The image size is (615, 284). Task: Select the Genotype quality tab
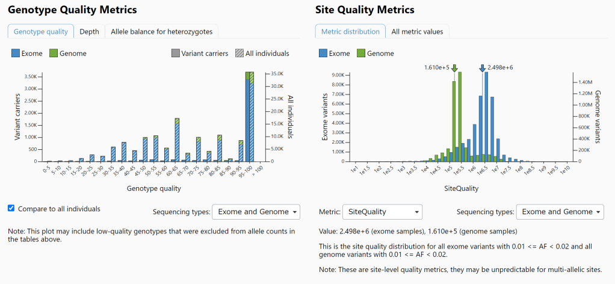coord(41,31)
